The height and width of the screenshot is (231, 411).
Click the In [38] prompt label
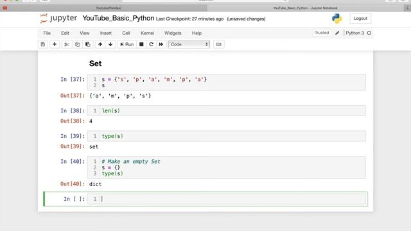[73, 111]
